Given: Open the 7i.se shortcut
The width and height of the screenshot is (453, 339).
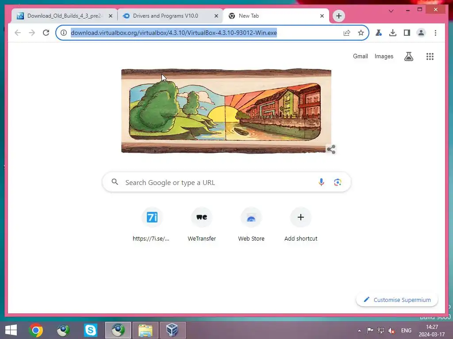Looking at the screenshot, I should click(152, 224).
